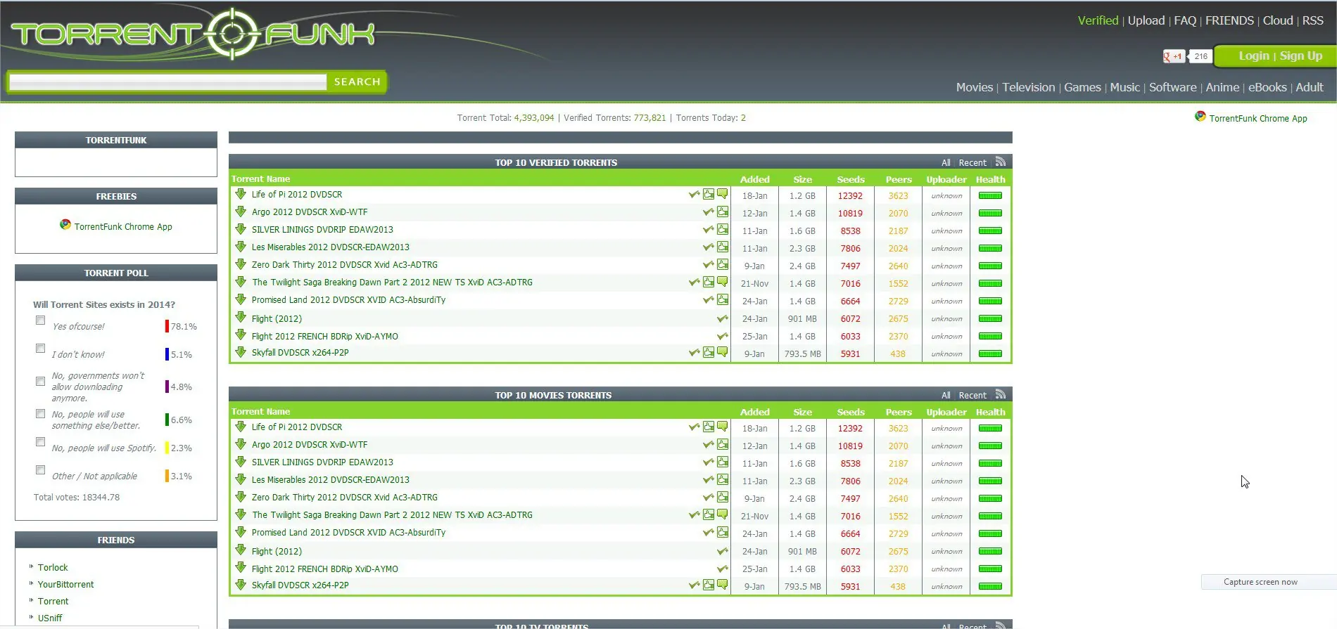Check 'No, governments won't allow downloading anymore' option
Viewport: 1337px width, 629px height.
tap(41, 381)
